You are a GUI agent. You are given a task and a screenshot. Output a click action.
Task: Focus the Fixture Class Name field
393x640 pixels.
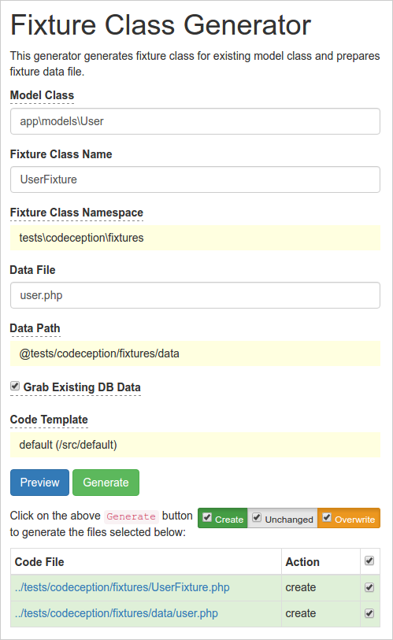point(195,179)
